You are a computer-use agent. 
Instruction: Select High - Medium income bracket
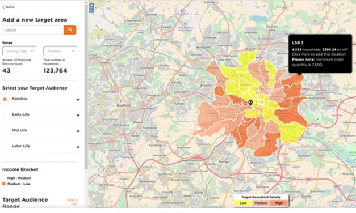pyautogui.click(x=3, y=178)
